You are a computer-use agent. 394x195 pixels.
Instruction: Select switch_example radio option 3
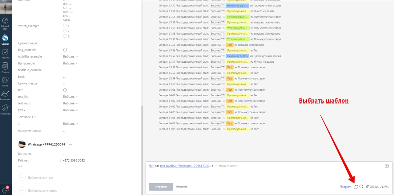pyautogui.click(x=65, y=36)
